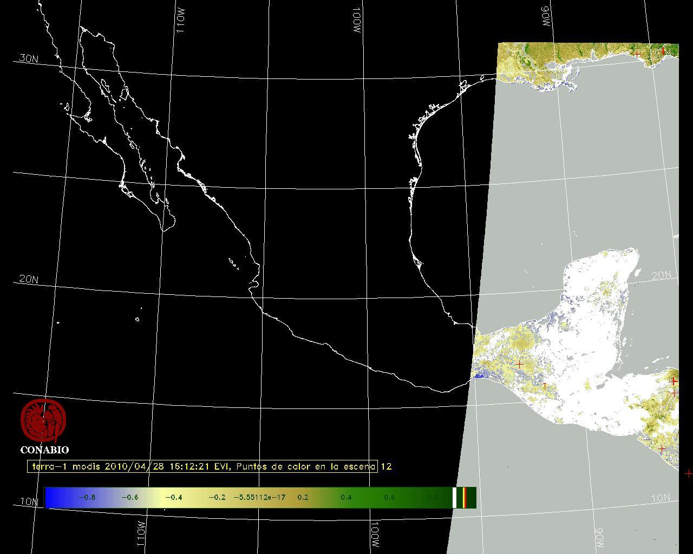Click the 0.2 value on the colorbar
The width and height of the screenshot is (693, 554).
pos(303,497)
